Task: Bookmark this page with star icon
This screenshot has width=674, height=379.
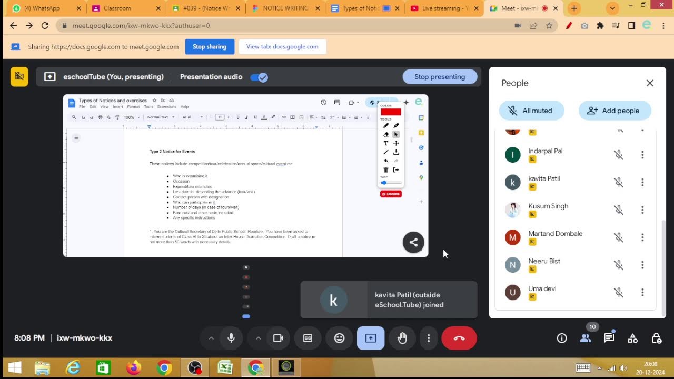Action: (549, 25)
